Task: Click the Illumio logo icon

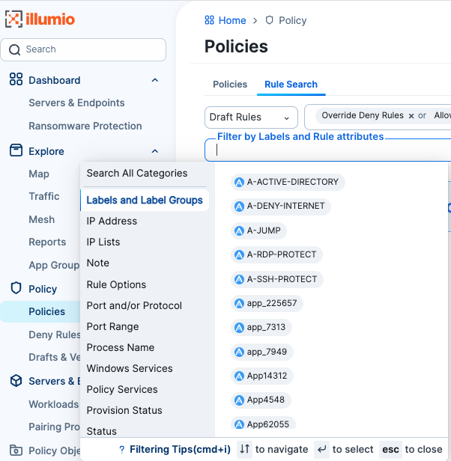Action: click(14, 19)
